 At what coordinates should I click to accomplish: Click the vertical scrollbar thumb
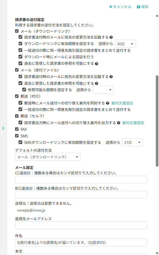pyautogui.click(x=157, y=121)
